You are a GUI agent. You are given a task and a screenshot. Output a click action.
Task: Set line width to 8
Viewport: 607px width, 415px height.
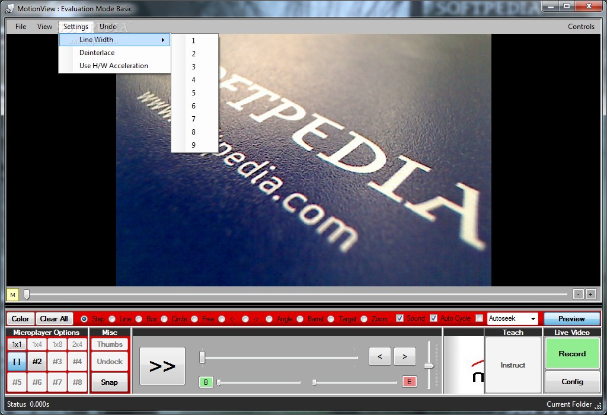(x=195, y=132)
